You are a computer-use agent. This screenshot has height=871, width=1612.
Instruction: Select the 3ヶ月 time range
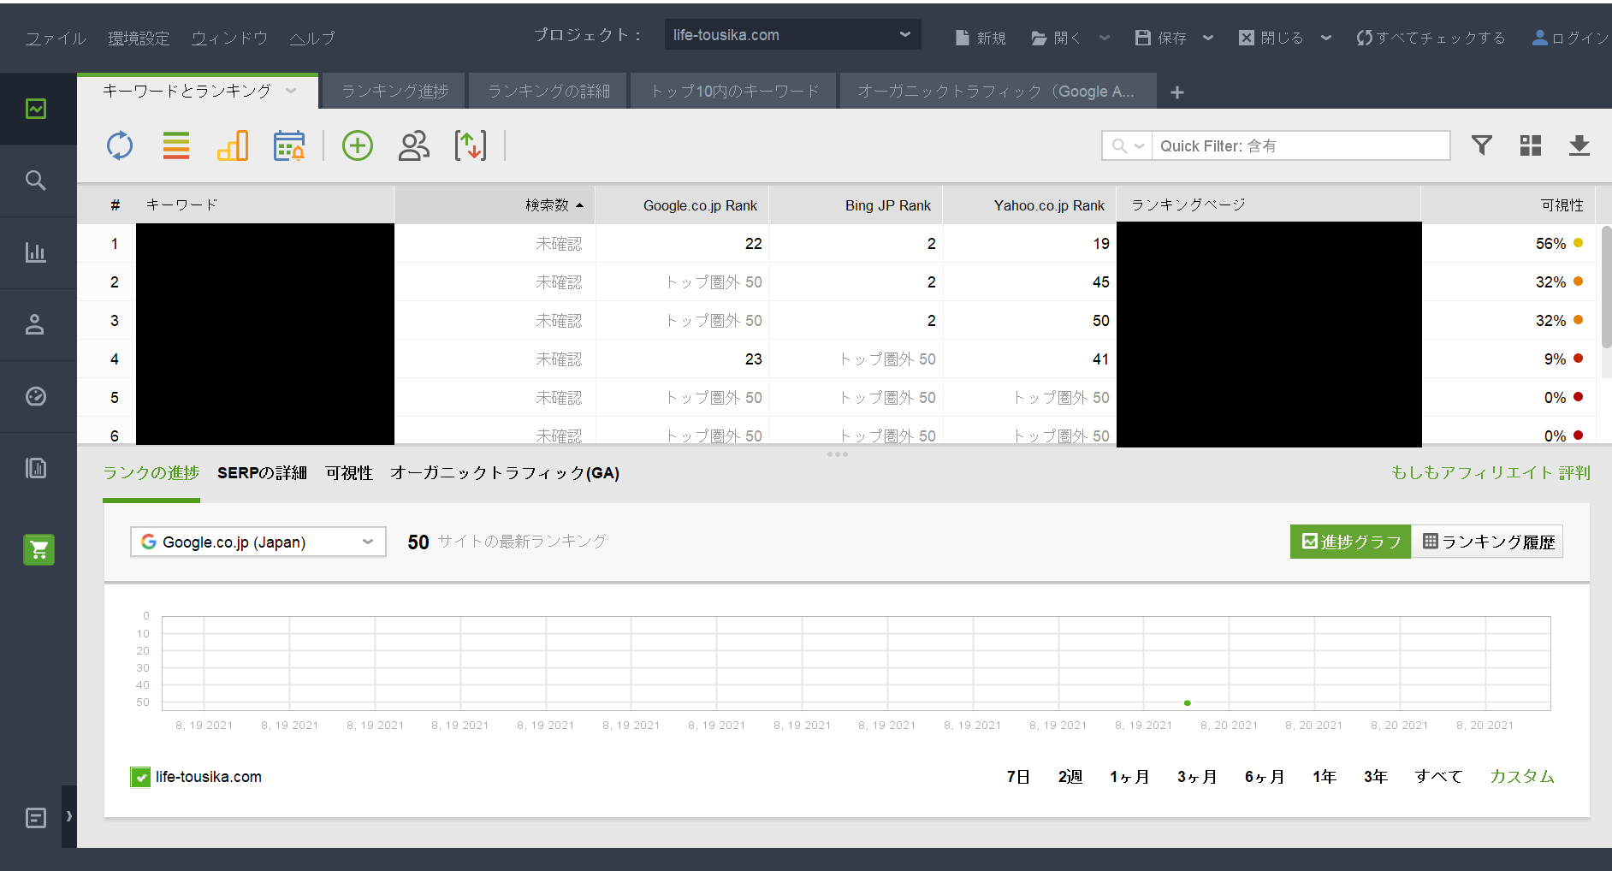click(1196, 777)
